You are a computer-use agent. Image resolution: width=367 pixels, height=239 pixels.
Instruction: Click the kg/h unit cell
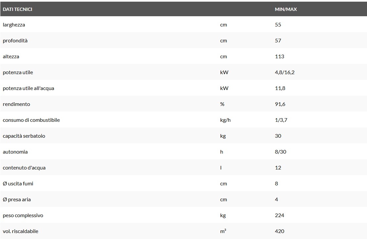[x=225, y=120]
